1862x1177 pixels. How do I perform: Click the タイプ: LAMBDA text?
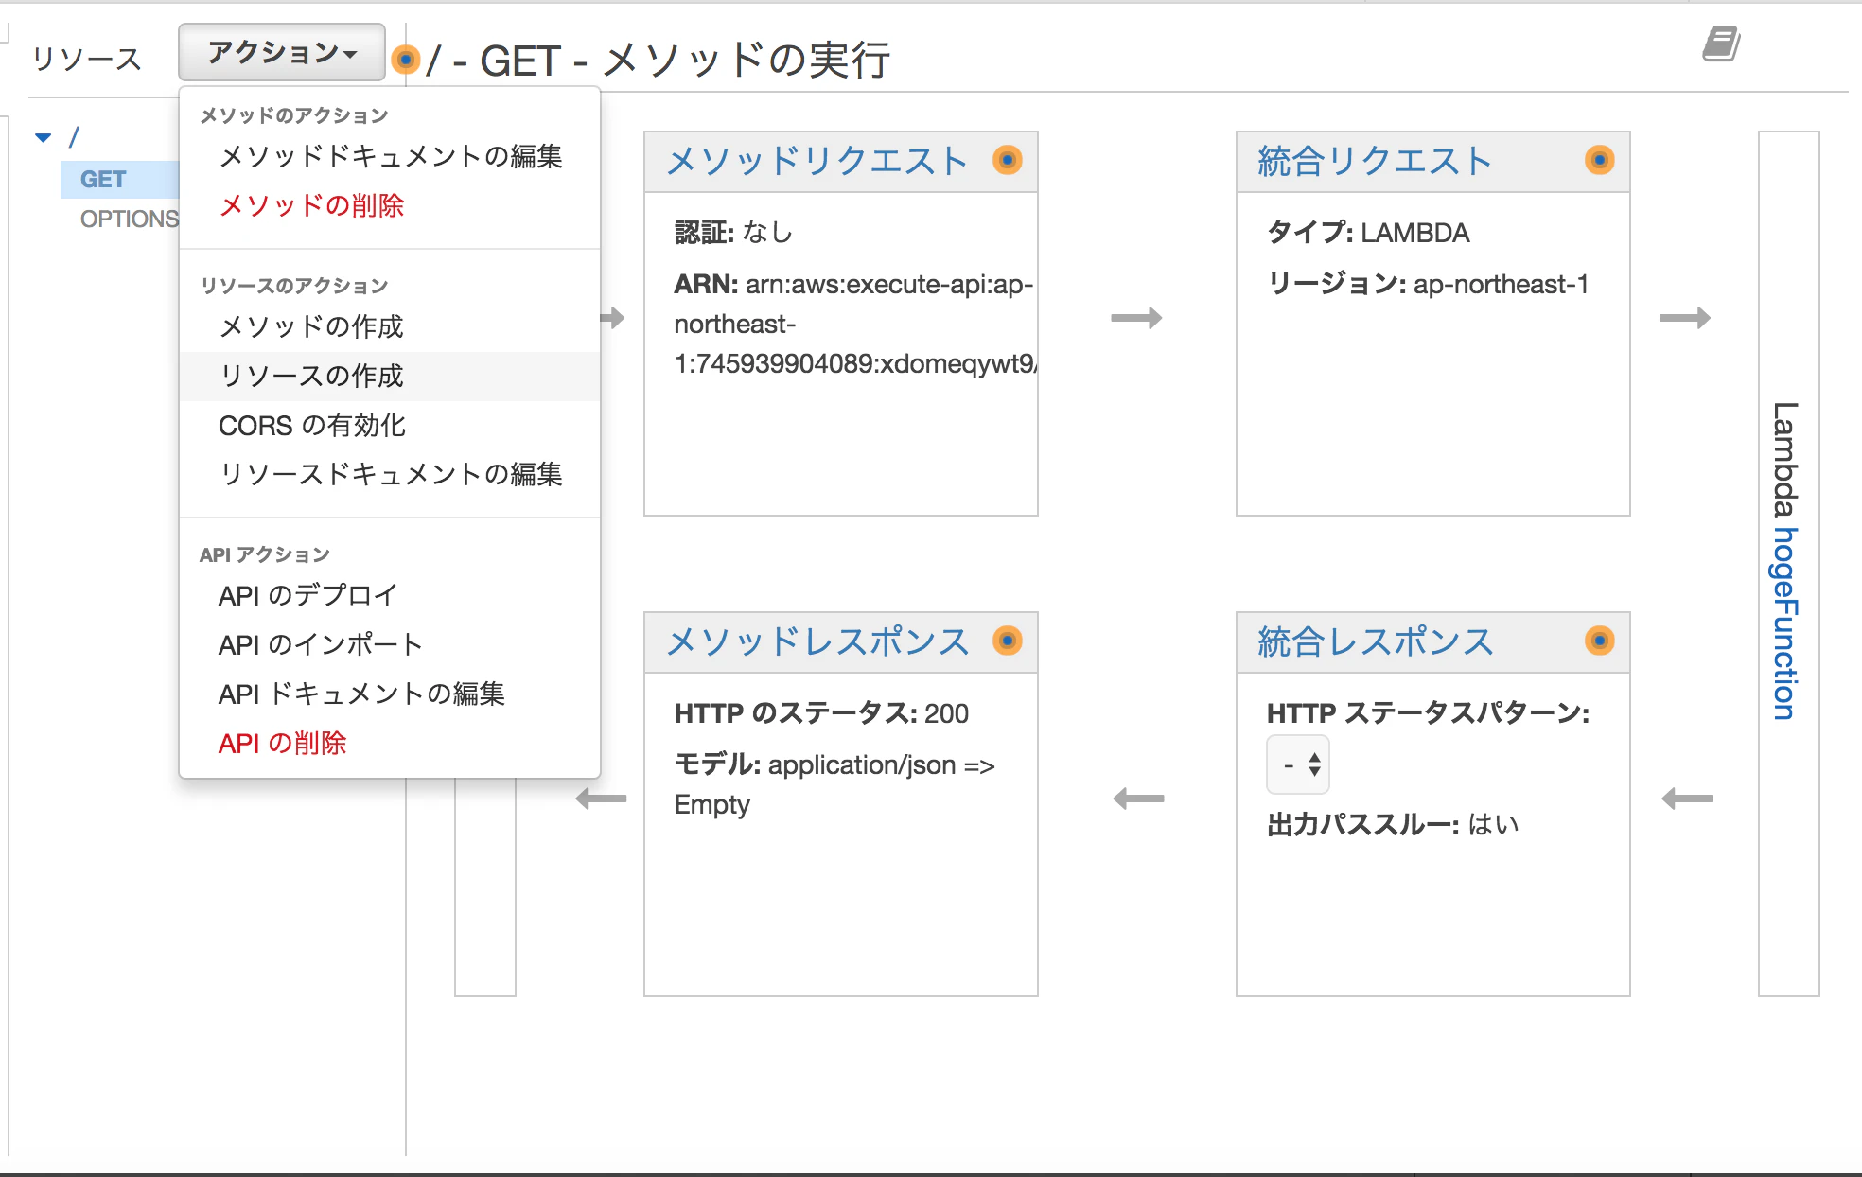(x=1368, y=233)
